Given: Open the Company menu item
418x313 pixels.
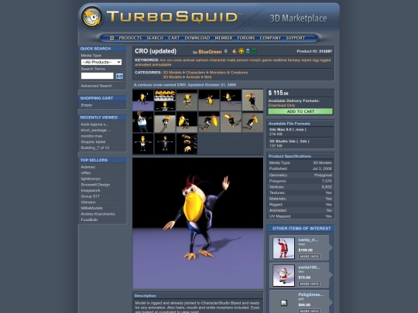Looking at the screenshot, I should click(270, 38).
